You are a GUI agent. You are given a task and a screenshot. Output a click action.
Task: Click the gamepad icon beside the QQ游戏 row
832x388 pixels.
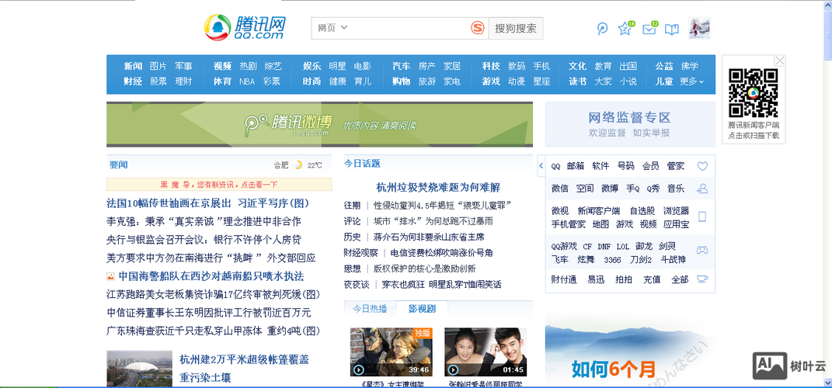pyautogui.click(x=702, y=250)
